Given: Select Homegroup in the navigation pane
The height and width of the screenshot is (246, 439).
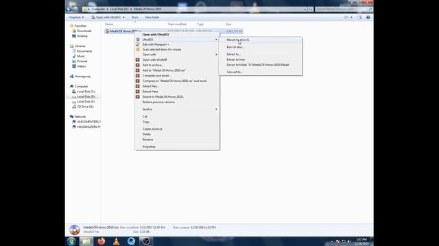Looking at the screenshot, I should (82, 77).
